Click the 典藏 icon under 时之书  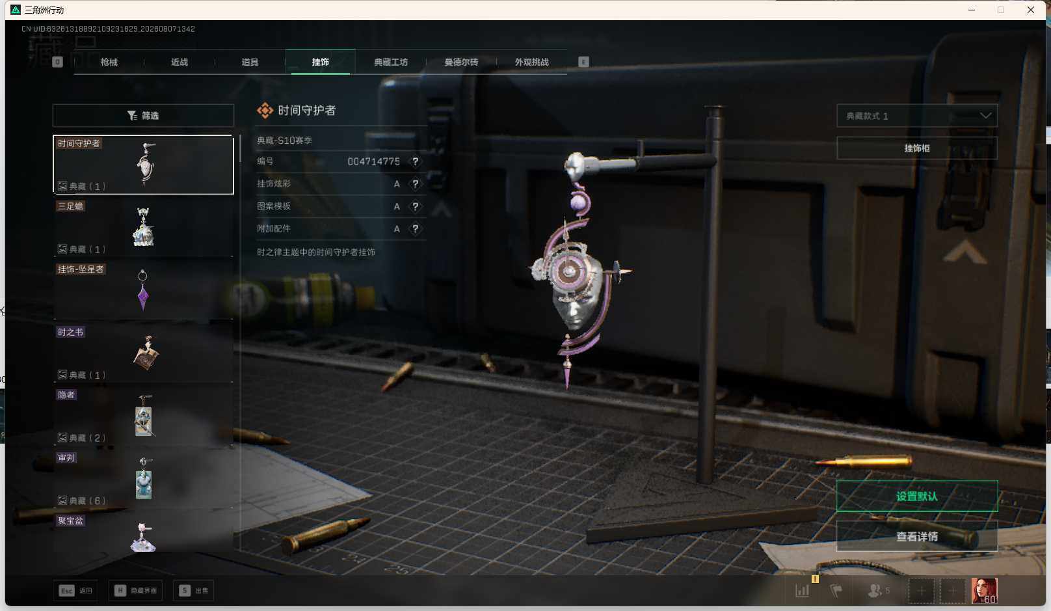62,375
